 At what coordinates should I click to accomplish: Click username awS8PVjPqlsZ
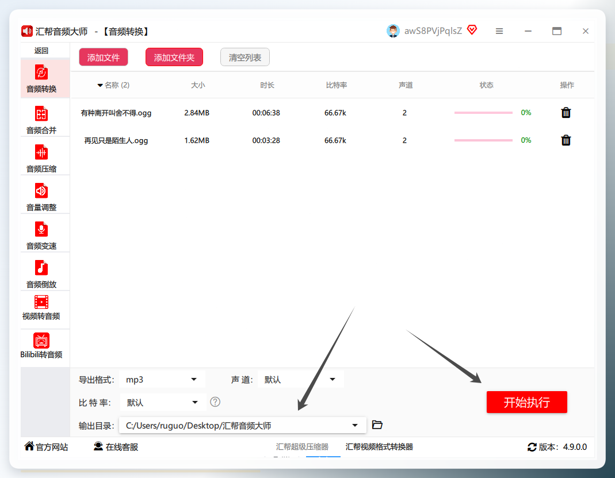(433, 31)
